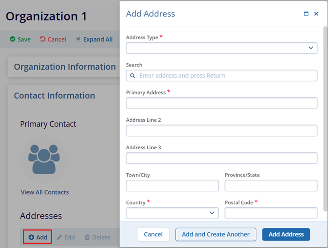Select the Province/State input field
The height and width of the screenshot is (248, 328).
coord(271,186)
